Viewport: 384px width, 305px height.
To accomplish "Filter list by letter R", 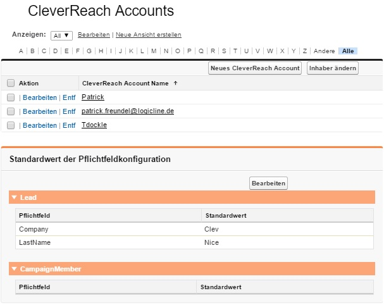I will (213, 51).
